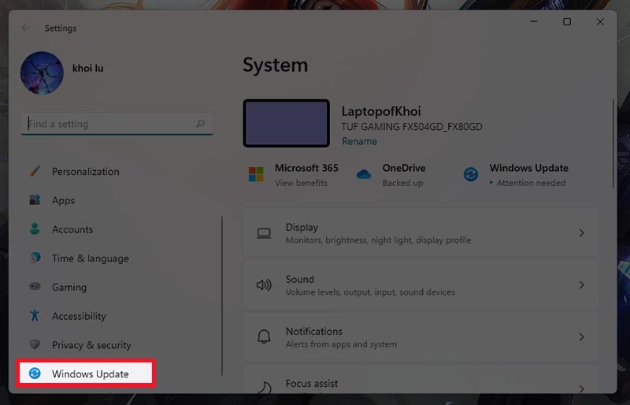Click the Time & language globe icon
630x405 pixels.
pos(35,258)
